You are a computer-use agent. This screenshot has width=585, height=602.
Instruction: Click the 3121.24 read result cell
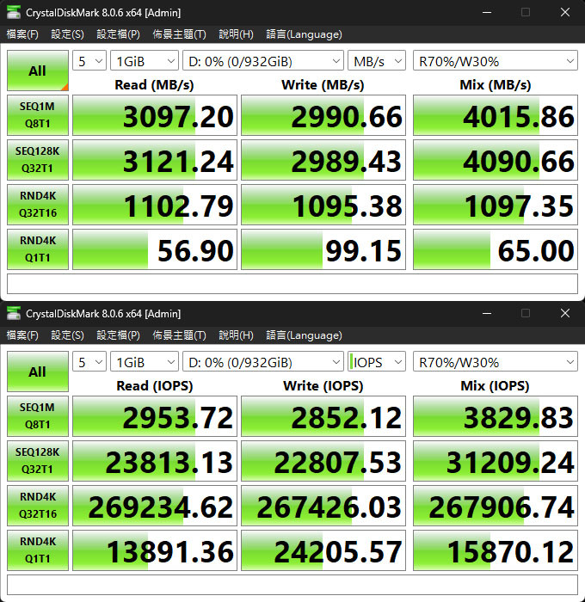(155, 160)
